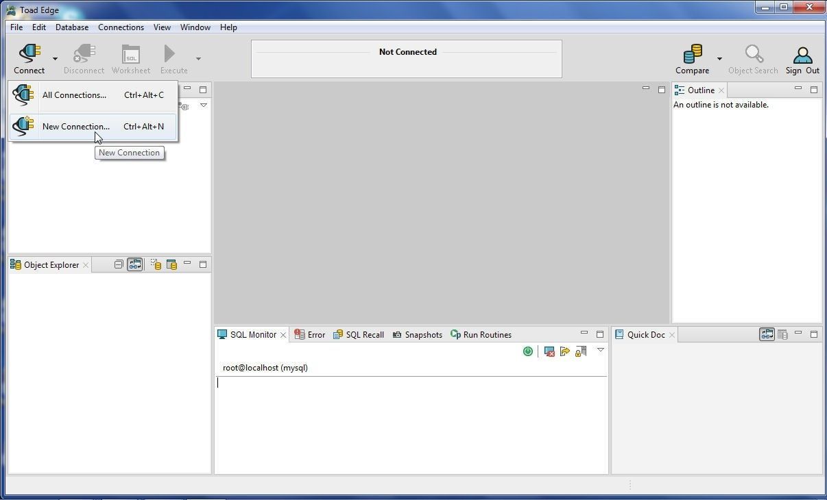Toggle the green power button in SQL Monitor
The image size is (827, 500).
click(x=527, y=351)
